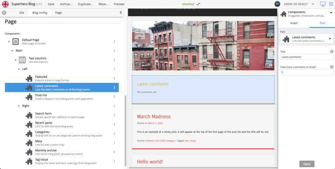The image size is (335, 169).
Task: Collapse the wizard panel with the left chevron
Action: (x=121, y=13)
